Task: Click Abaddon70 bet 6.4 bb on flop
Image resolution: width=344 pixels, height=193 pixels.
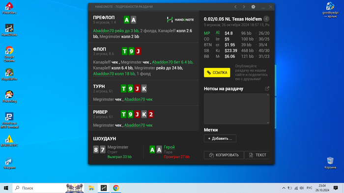Action: click(x=172, y=62)
